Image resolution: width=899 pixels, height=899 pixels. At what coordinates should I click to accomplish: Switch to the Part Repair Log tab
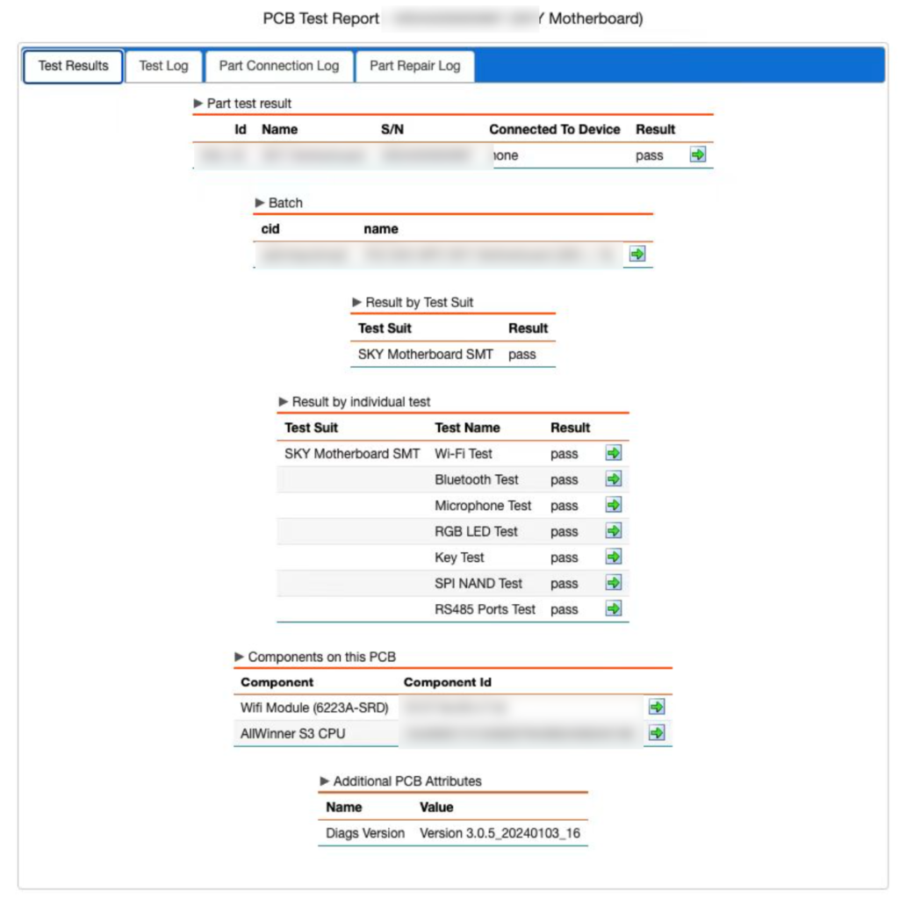click(x=414, y=66)
